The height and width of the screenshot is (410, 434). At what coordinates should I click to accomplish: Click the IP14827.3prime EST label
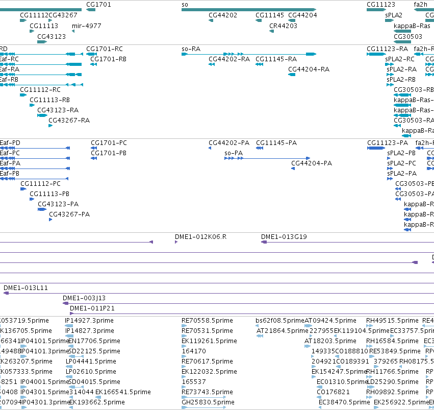90,331
